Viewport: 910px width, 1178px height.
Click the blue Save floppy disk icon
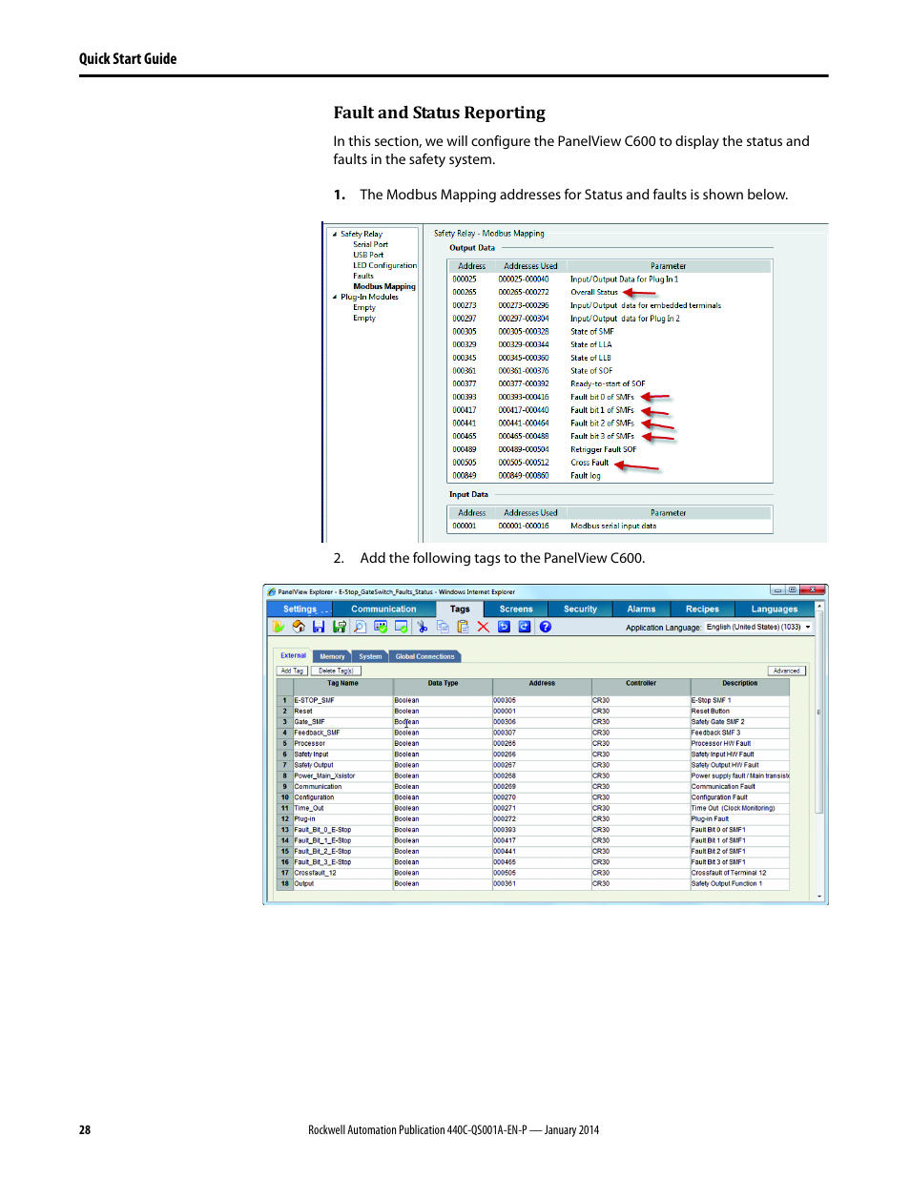[x=319, y=627]
